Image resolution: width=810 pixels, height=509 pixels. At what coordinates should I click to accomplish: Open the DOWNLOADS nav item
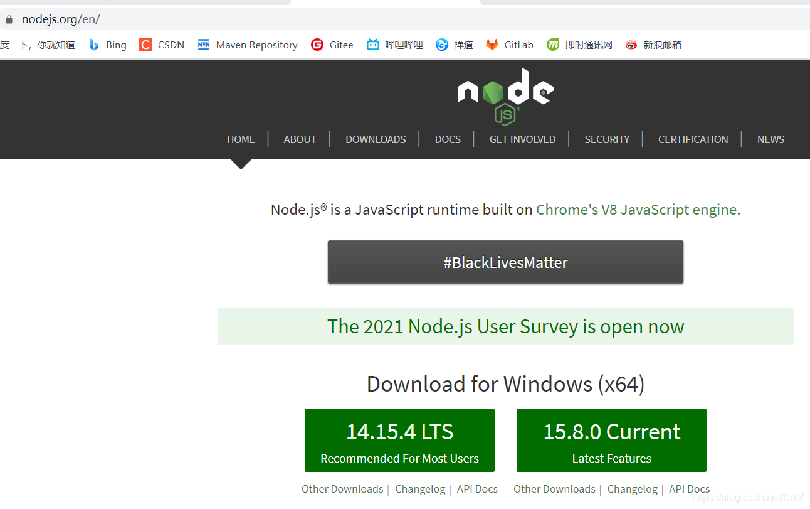[x=376, y=139]
